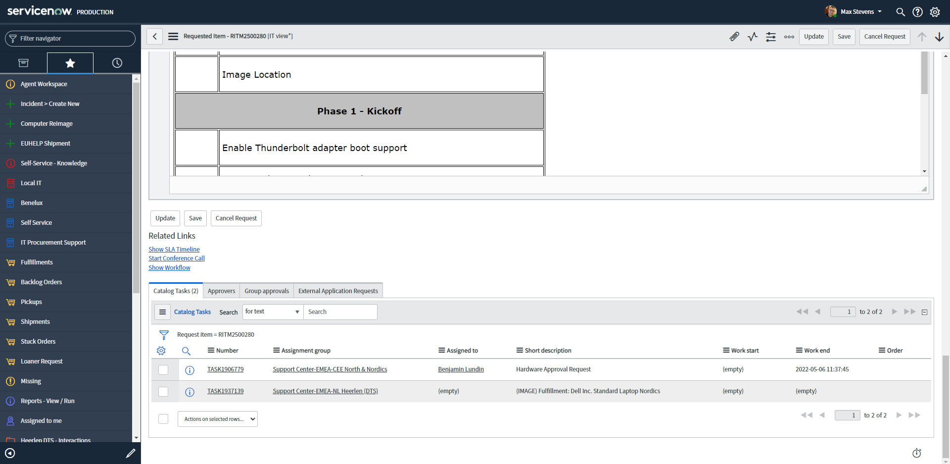Screen dimensions: 950x464
Task: Open the list personalize gear icon
Action: [x=161, y=351]
